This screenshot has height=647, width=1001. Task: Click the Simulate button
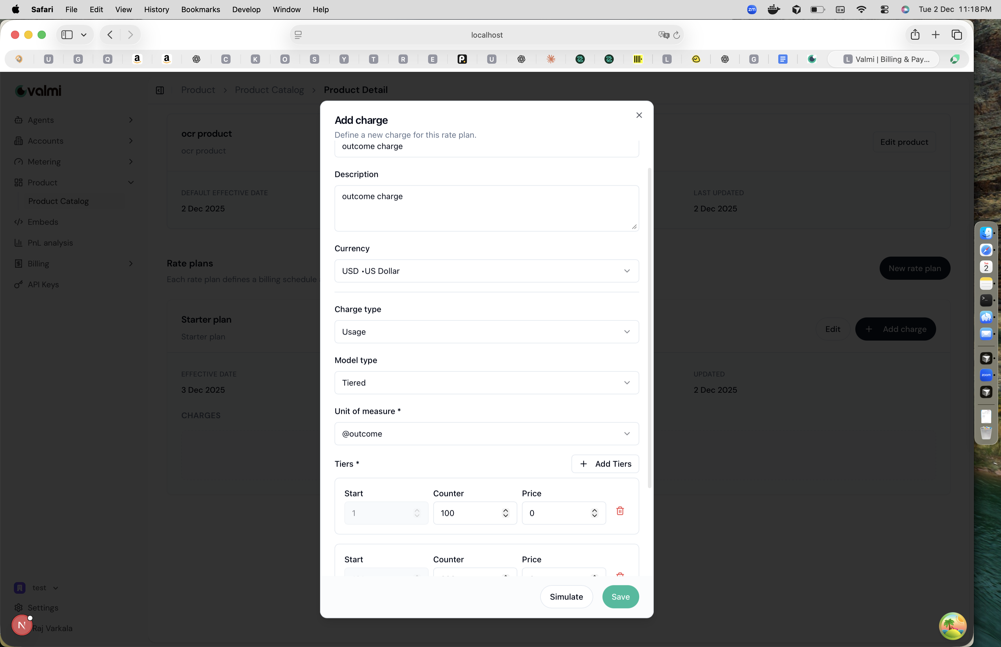[566, 597]
